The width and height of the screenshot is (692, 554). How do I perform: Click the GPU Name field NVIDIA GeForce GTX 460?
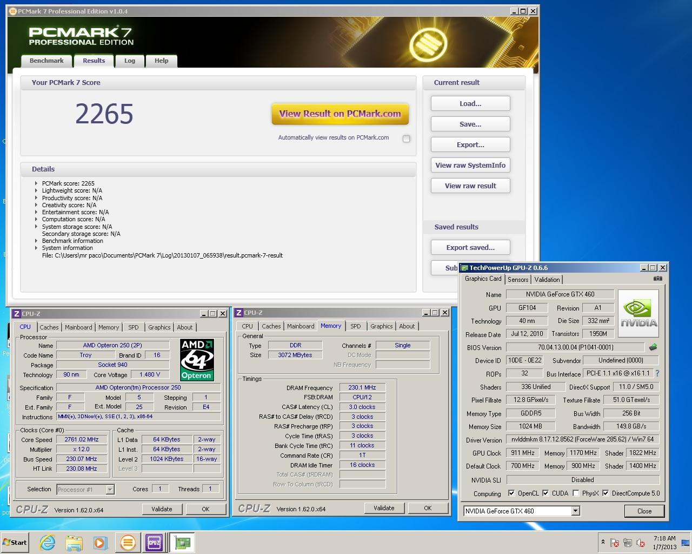pyautogui.click(x=560, y=294)
